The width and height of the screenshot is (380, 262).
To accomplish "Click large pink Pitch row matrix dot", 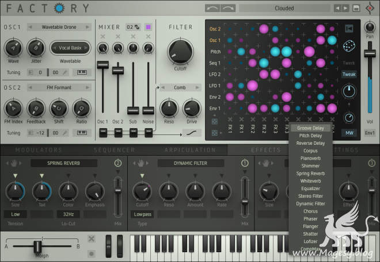I will point(309,52).
